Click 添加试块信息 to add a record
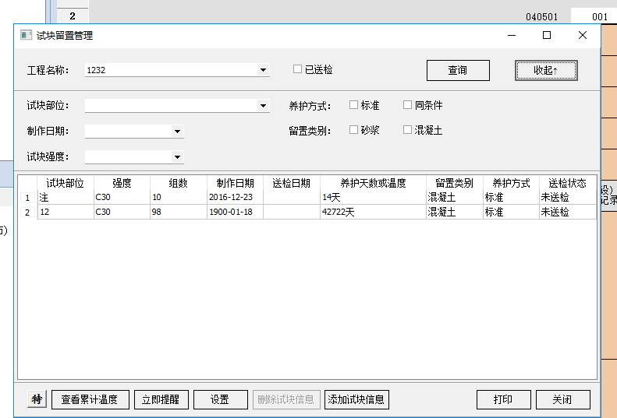Viewport: 617px width, 418px height. [x=356, y=399]
